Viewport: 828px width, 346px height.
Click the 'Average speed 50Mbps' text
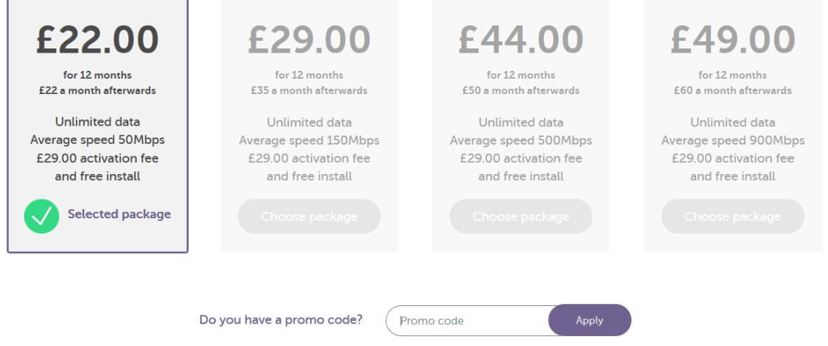98,140
